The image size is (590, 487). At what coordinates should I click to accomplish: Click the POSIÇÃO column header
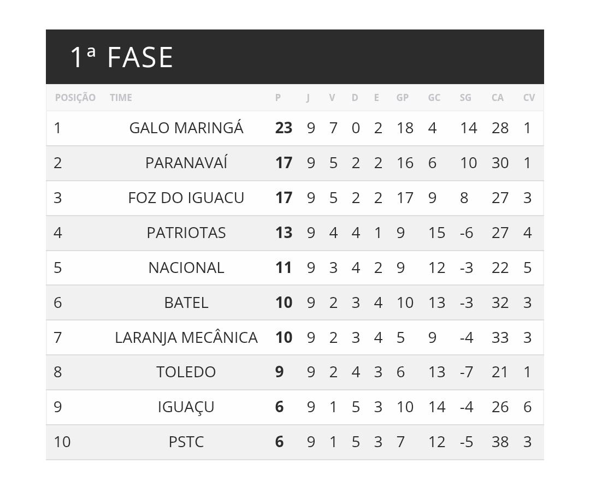[75, 98]
